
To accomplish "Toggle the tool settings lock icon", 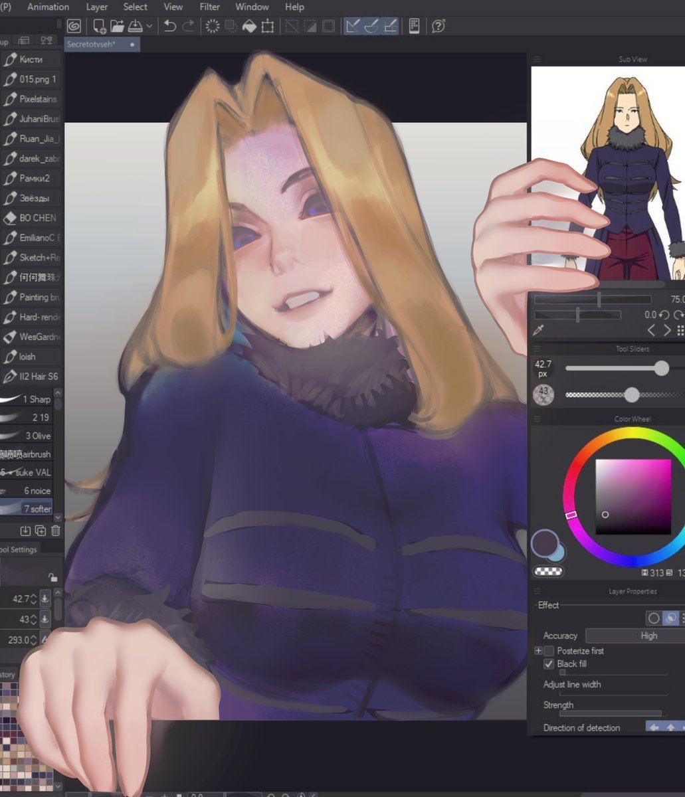I will (x=53, y=577).
